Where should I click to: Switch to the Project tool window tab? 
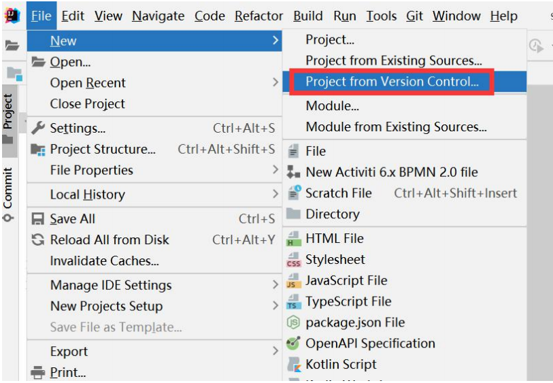10,121
